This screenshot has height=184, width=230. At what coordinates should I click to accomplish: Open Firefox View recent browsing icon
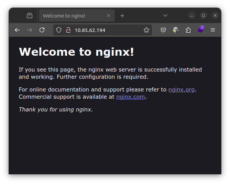pos(30,15)
